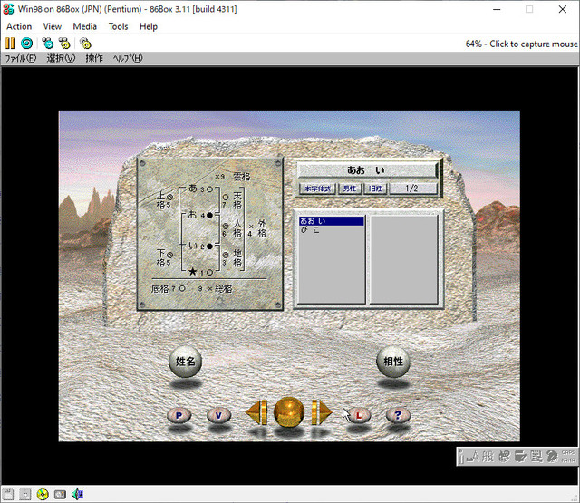Viewport: 580px width, 503px height.
Task: Open the 86Box Tools menu
Action: [x=118, y=26]
